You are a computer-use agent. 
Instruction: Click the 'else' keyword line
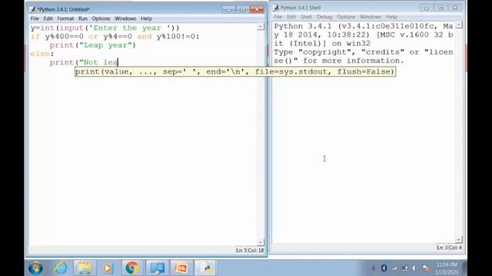click(42, 54)
